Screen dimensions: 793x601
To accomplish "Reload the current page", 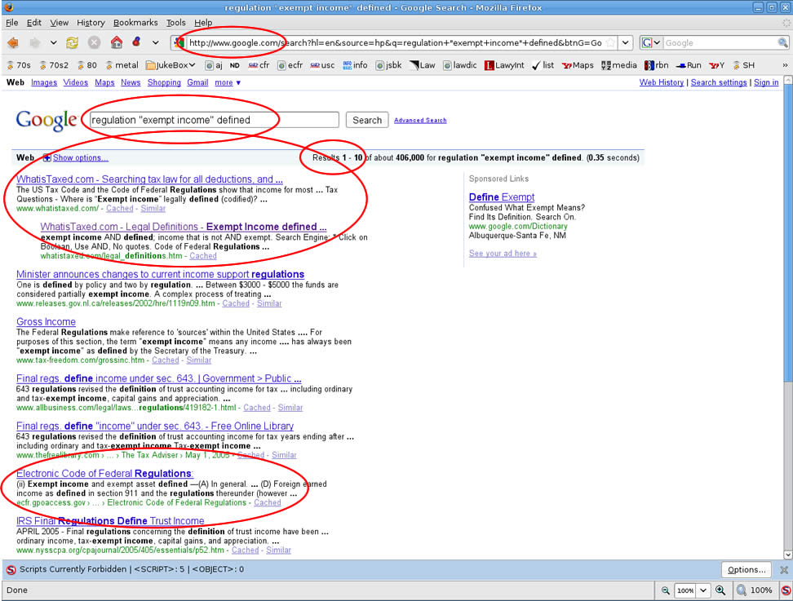I will (x=73, y=42).
